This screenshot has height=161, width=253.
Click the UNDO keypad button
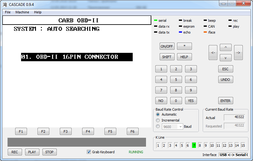(226, 80)
